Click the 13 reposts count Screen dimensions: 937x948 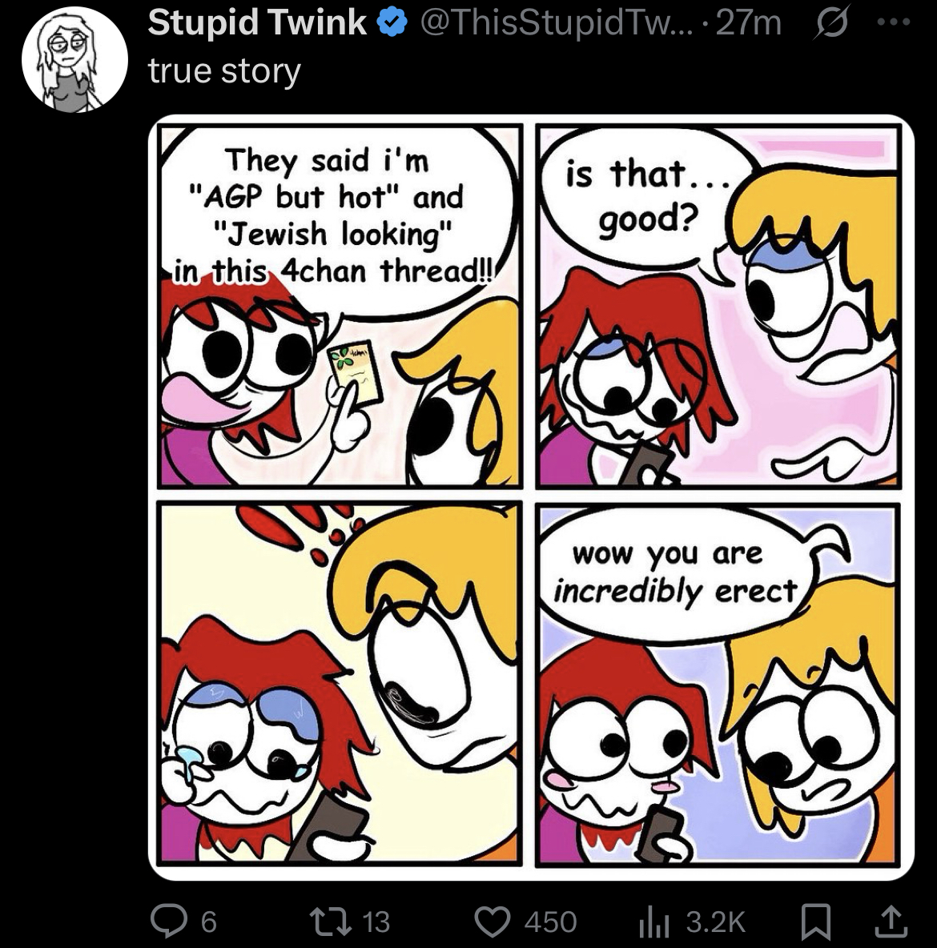[x=376, y=922]
